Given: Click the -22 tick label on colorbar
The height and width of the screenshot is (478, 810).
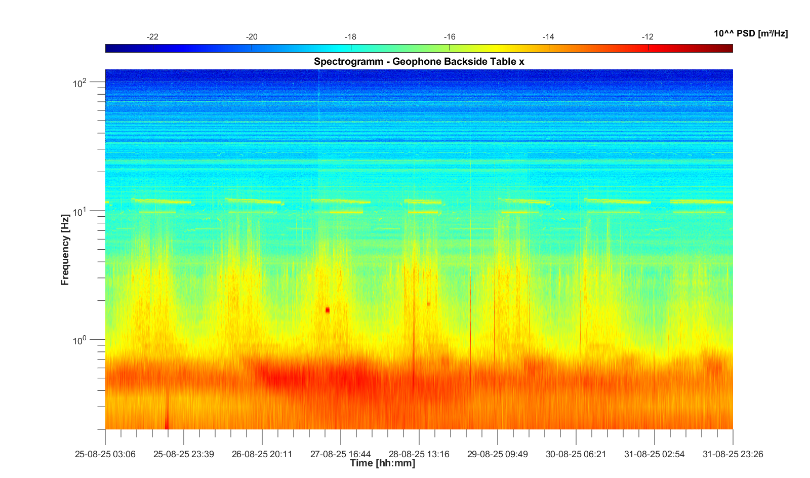Looking at the screenshot, I should click(x=152, y=37).
